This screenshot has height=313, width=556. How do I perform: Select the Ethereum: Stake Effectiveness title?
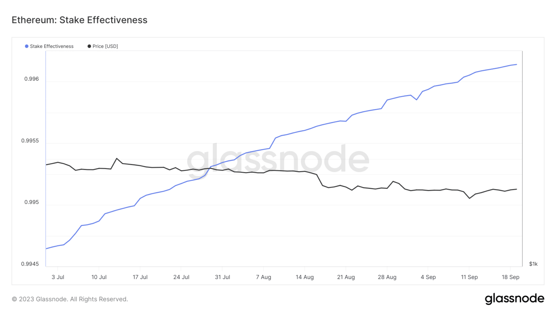(80, 20)
